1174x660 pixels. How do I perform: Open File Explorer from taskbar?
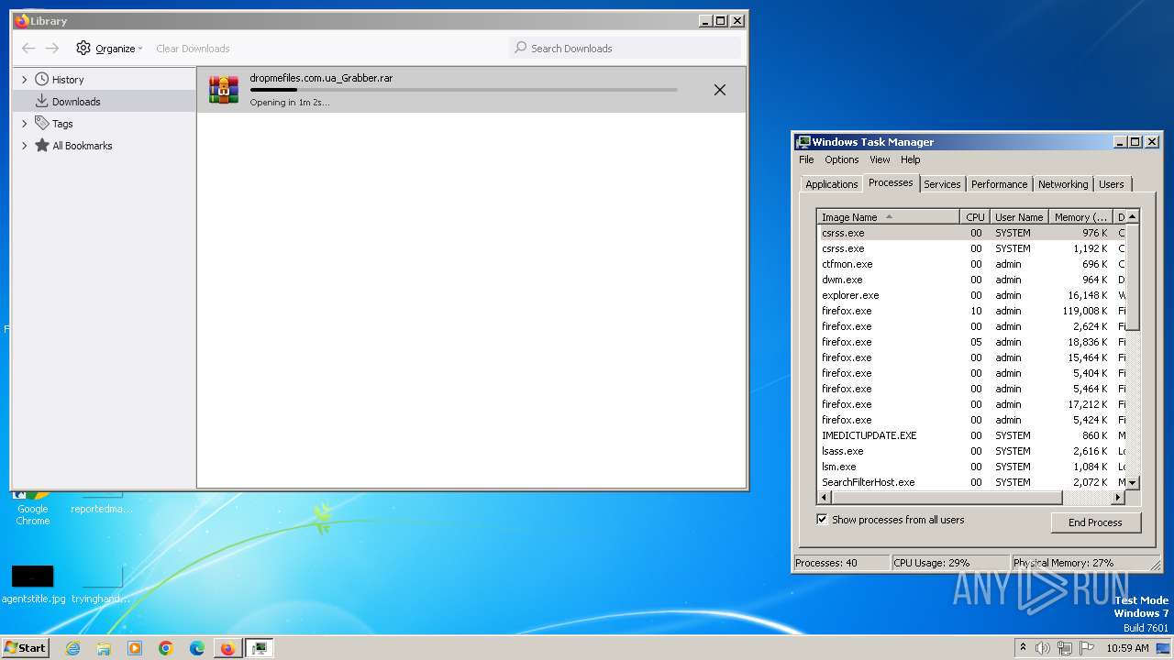click(x=104, y=648)
